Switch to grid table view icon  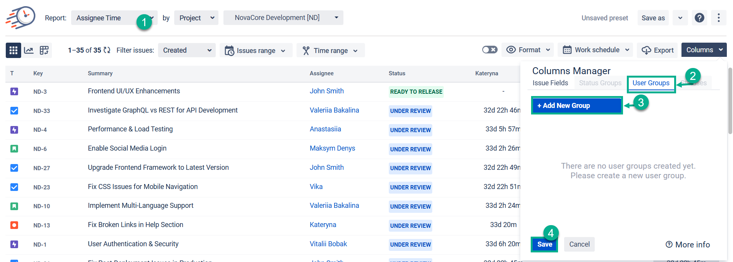click(x=13, y=50)
